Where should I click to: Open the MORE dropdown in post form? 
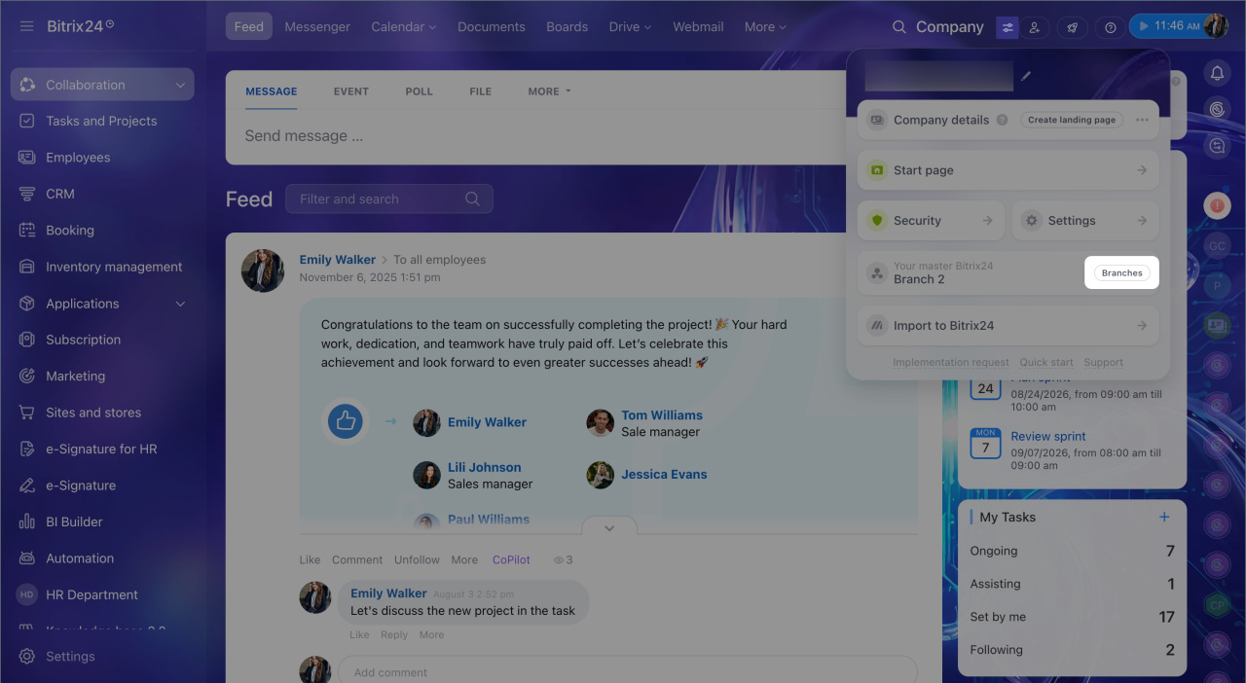click(549, 91)
